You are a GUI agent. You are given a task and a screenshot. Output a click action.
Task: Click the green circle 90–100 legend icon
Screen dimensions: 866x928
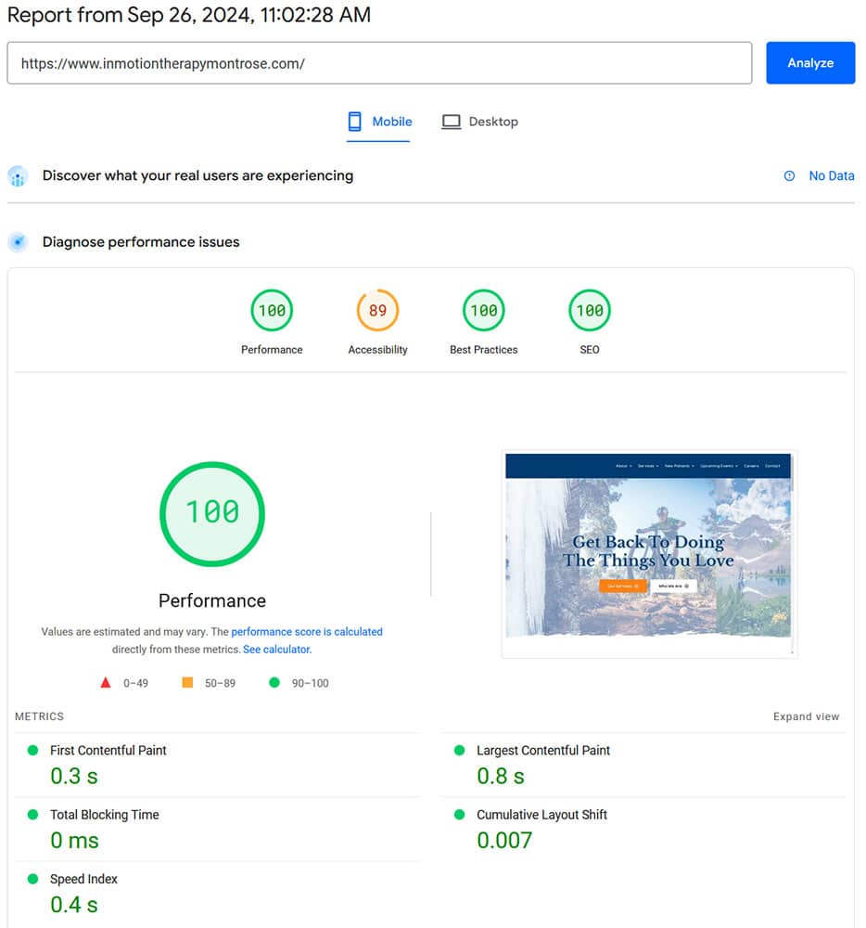274,682
